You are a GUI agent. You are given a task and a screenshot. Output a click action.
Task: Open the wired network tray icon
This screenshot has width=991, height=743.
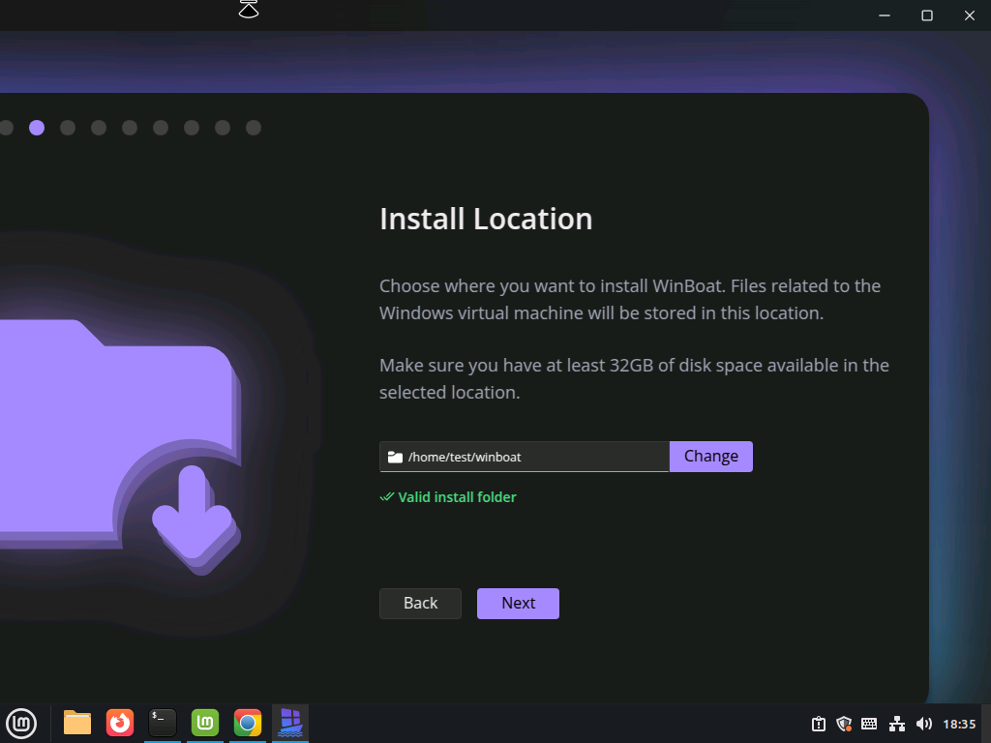(x=897, y=724)
